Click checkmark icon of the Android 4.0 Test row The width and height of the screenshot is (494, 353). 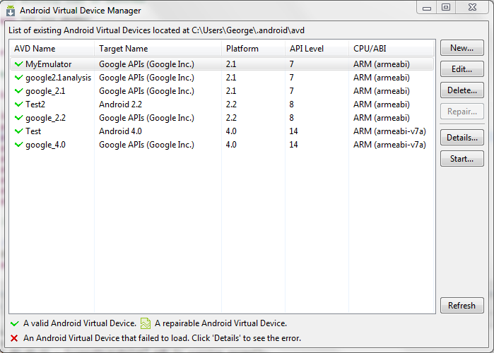[x=18, y=131]
